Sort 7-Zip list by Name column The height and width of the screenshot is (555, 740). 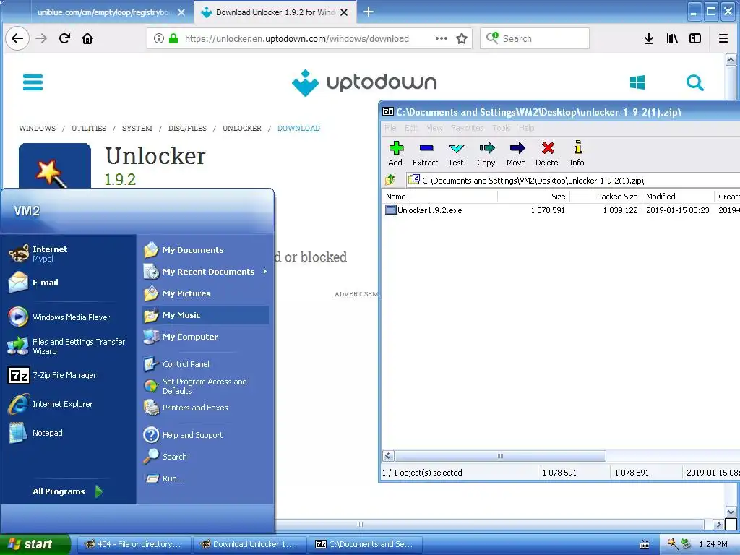coord(440,197)
